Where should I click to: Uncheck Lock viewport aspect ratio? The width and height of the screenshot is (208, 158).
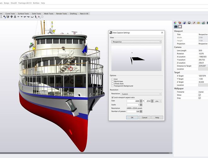click(x=113, y=98)
